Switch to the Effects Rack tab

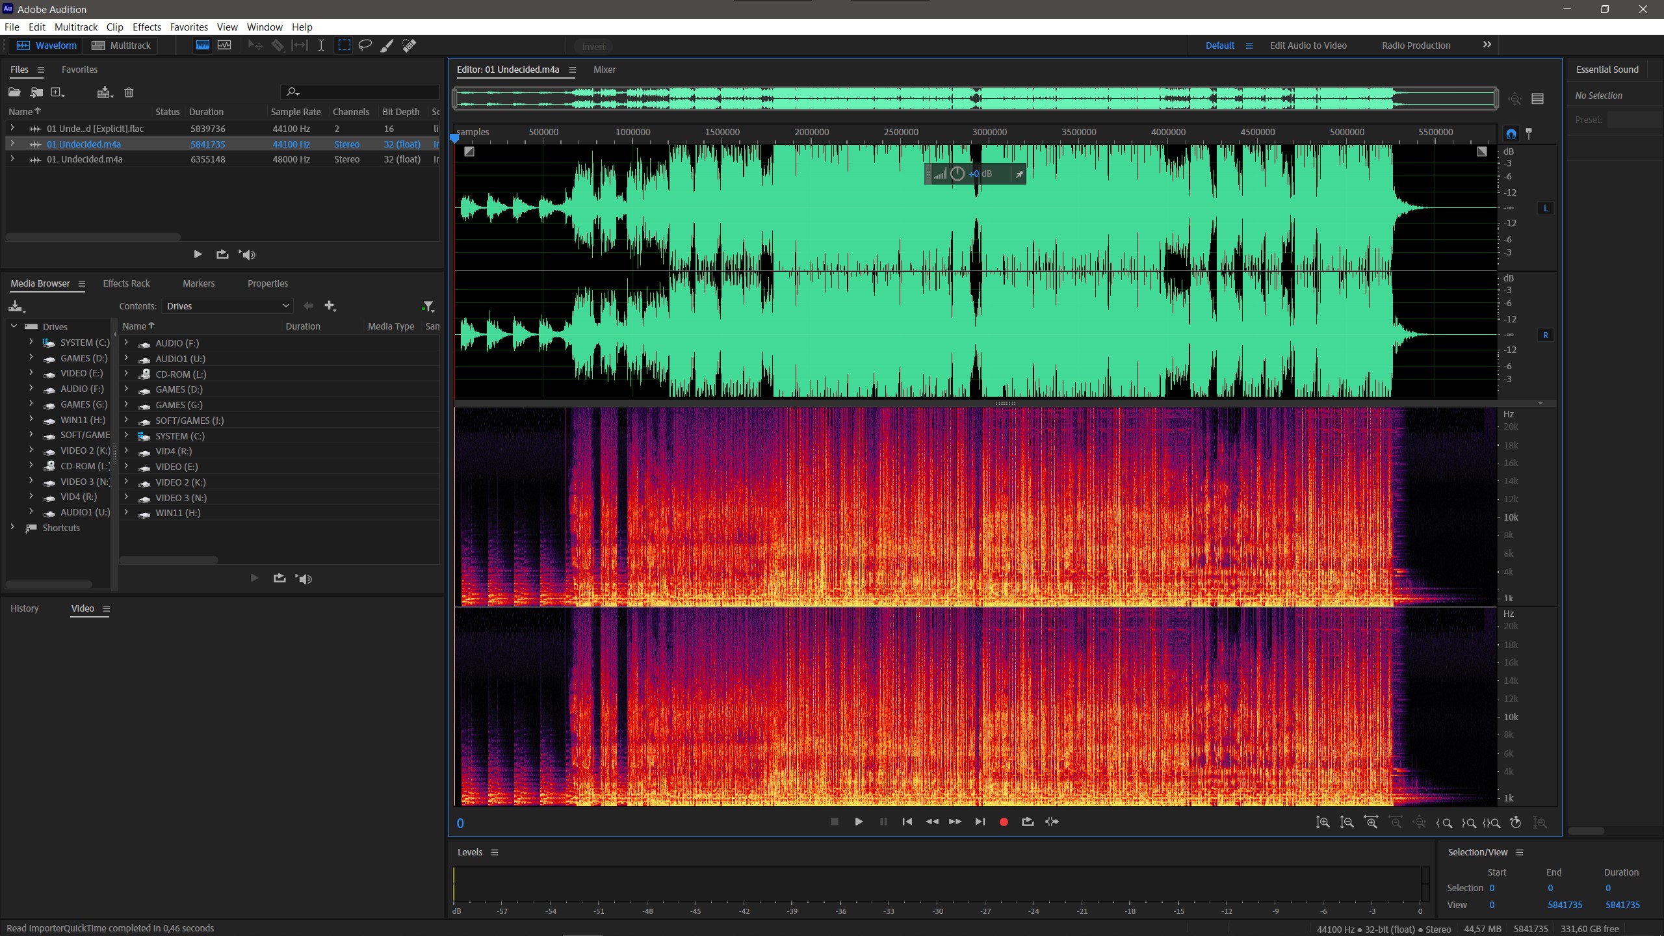126,283
